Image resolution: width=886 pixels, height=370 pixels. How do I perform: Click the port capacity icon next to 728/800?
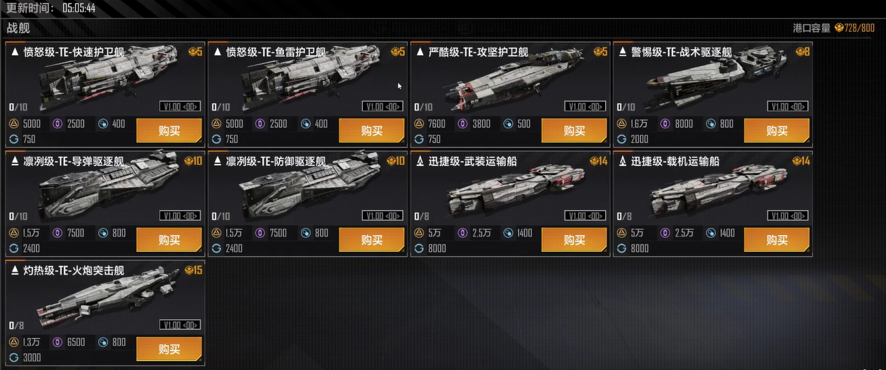840,28
